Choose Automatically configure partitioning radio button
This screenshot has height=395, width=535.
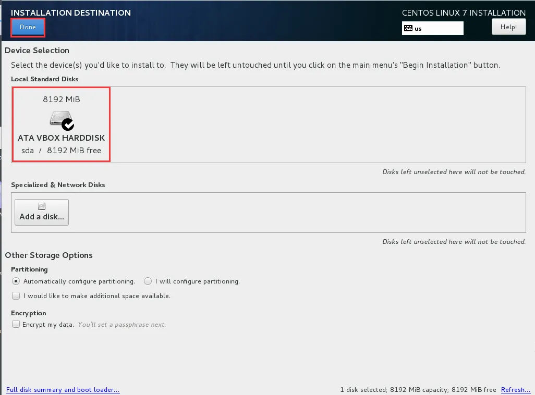16,281
